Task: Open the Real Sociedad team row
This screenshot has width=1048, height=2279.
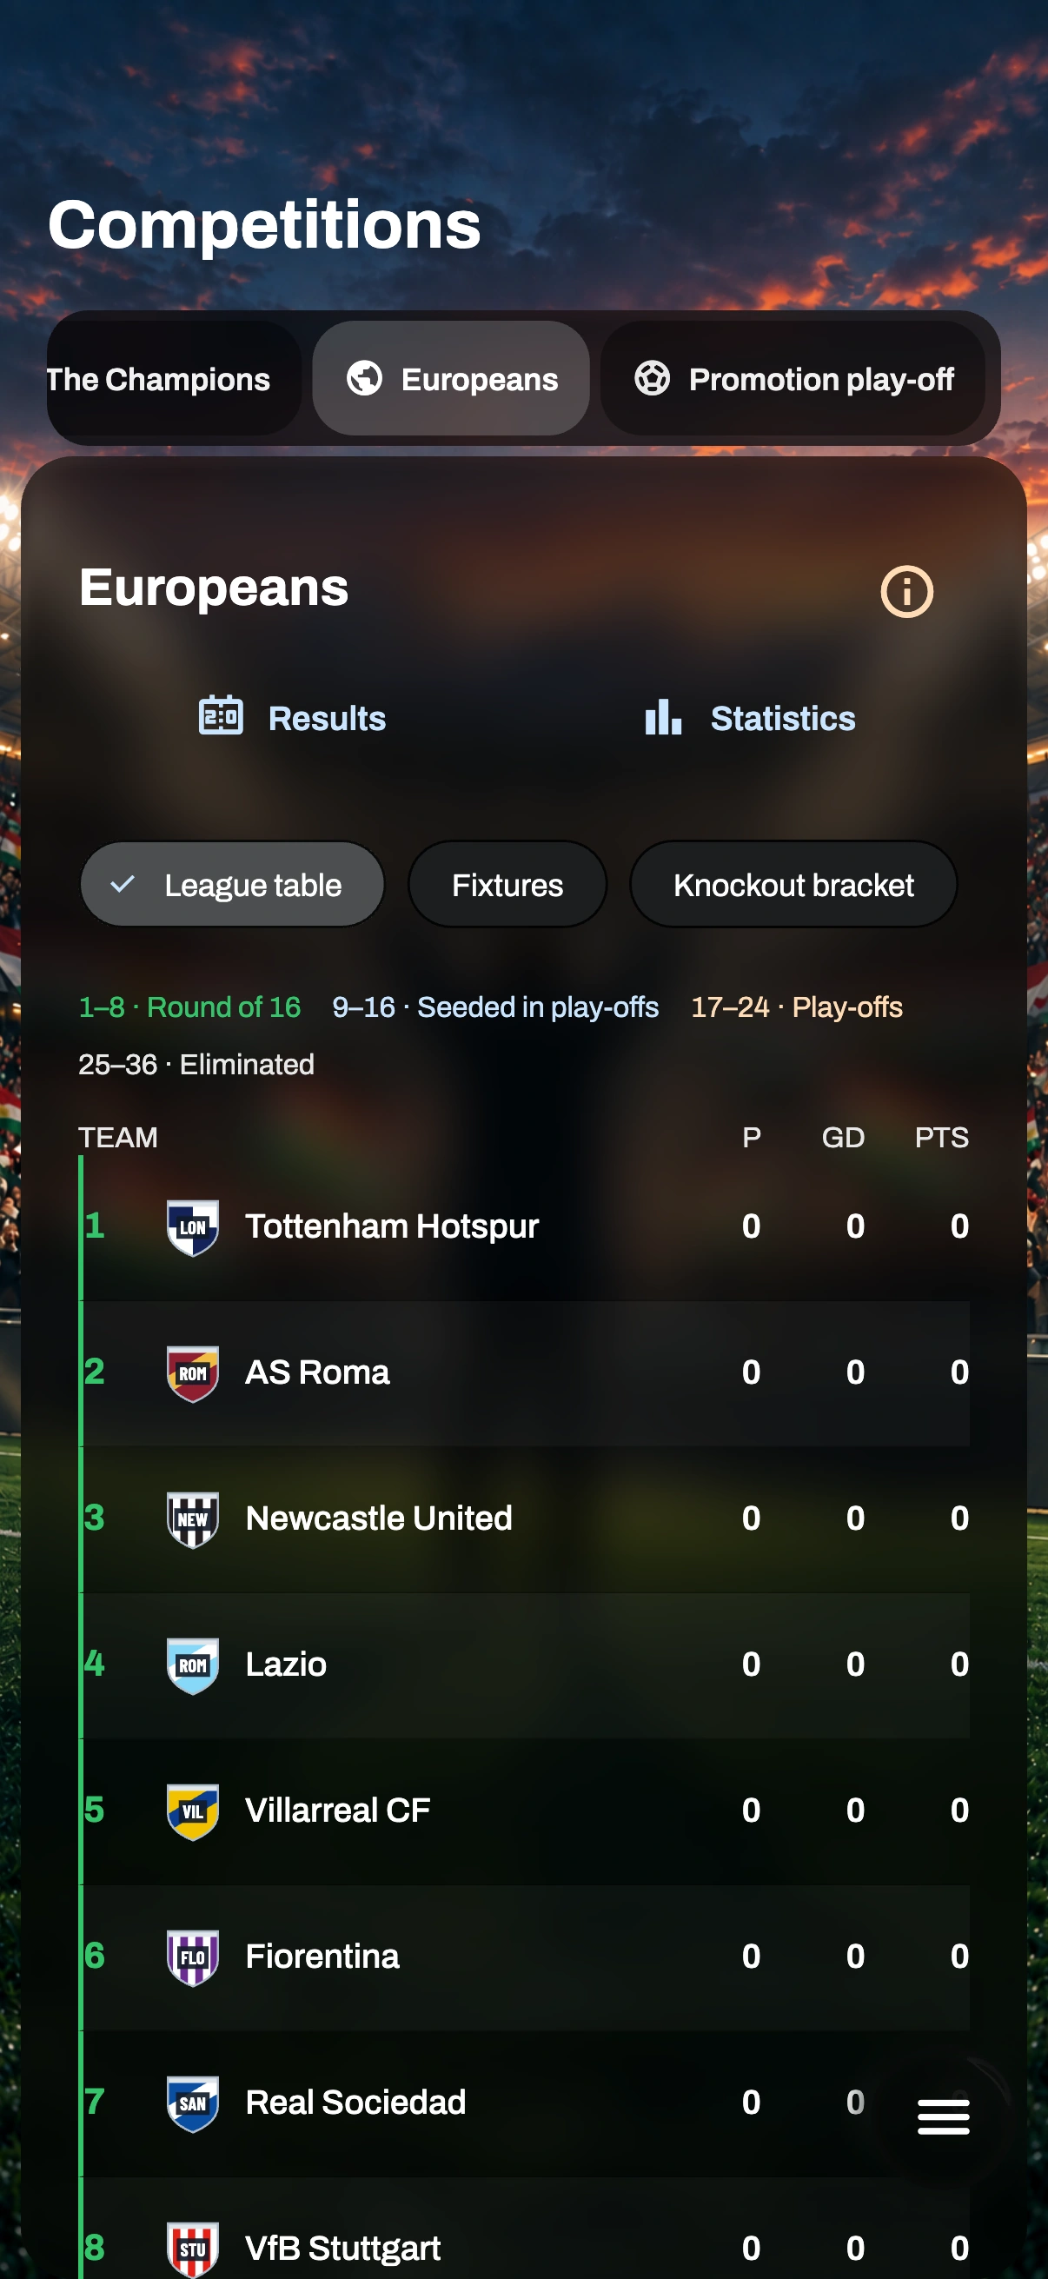Action: tap(526, 2103)
